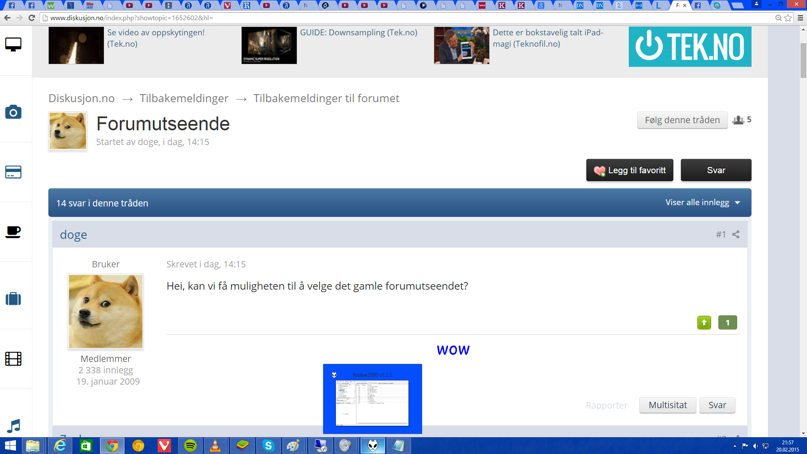Click 'Legg til favoritt' button
The image size is (807, 454).
[630, 170]
